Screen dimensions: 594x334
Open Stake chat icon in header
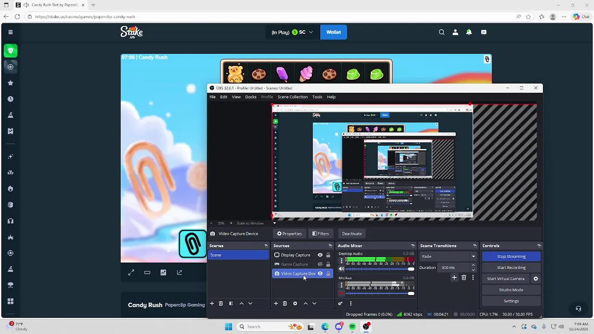tap(484, 32)
